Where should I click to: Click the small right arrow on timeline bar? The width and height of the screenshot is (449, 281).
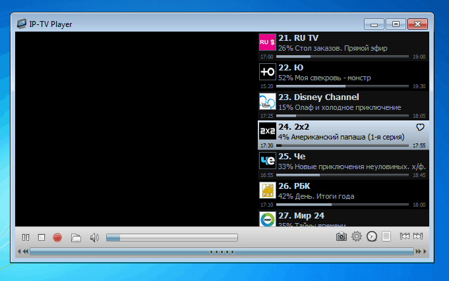point(425,251)
